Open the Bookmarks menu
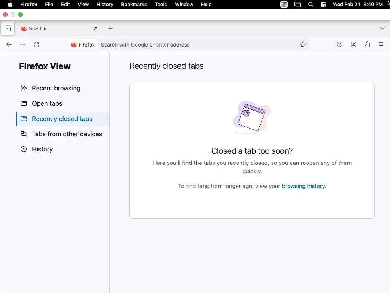390x293 pixels. 134,5
